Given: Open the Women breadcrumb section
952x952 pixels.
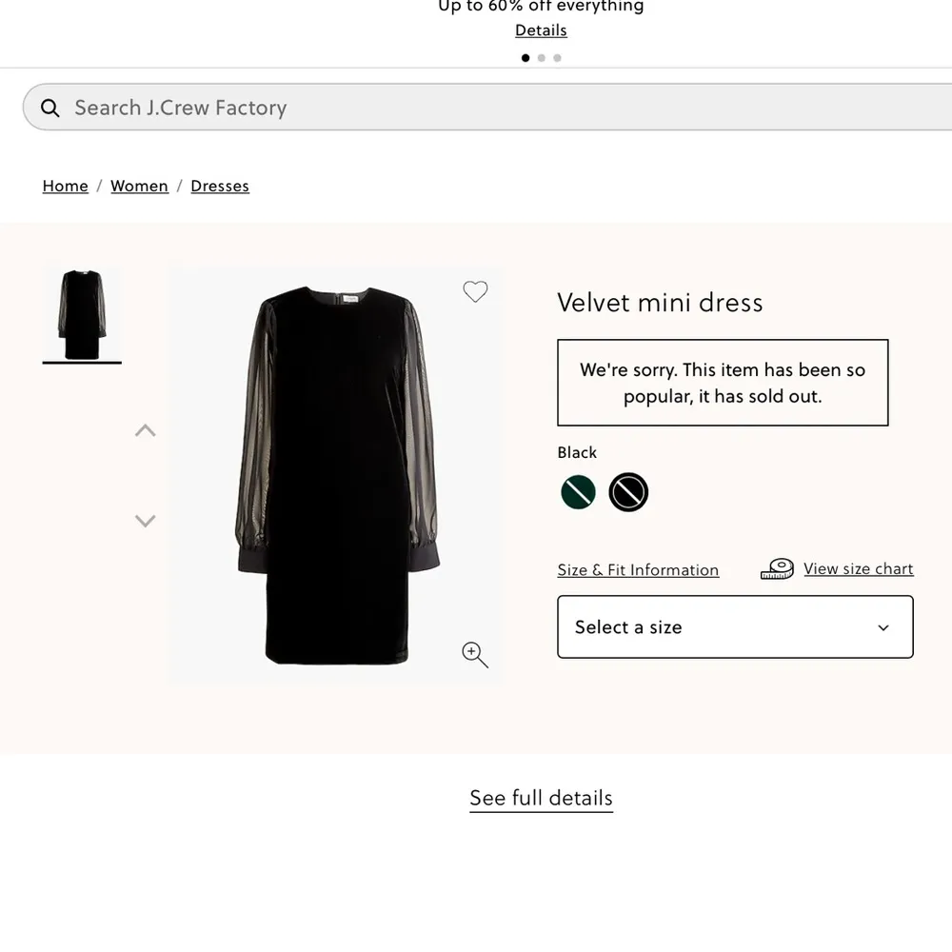Looking at the screenshot, I should (139, 186).
